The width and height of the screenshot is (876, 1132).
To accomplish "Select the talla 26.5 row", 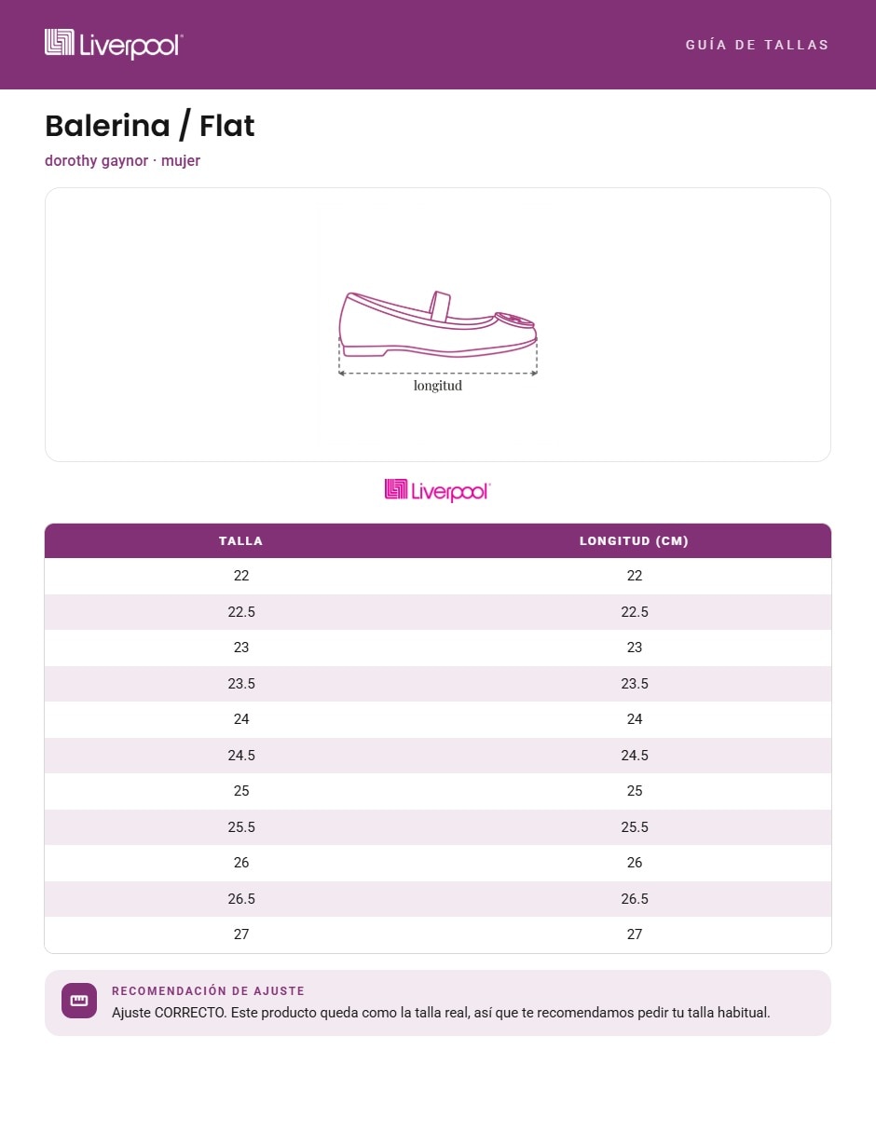I will 438,899.
